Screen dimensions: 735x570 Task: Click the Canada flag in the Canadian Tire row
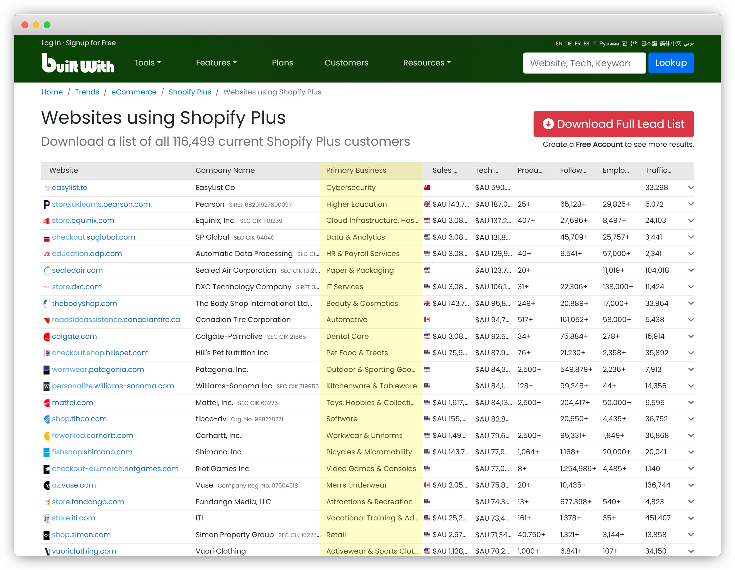[427, 319]
